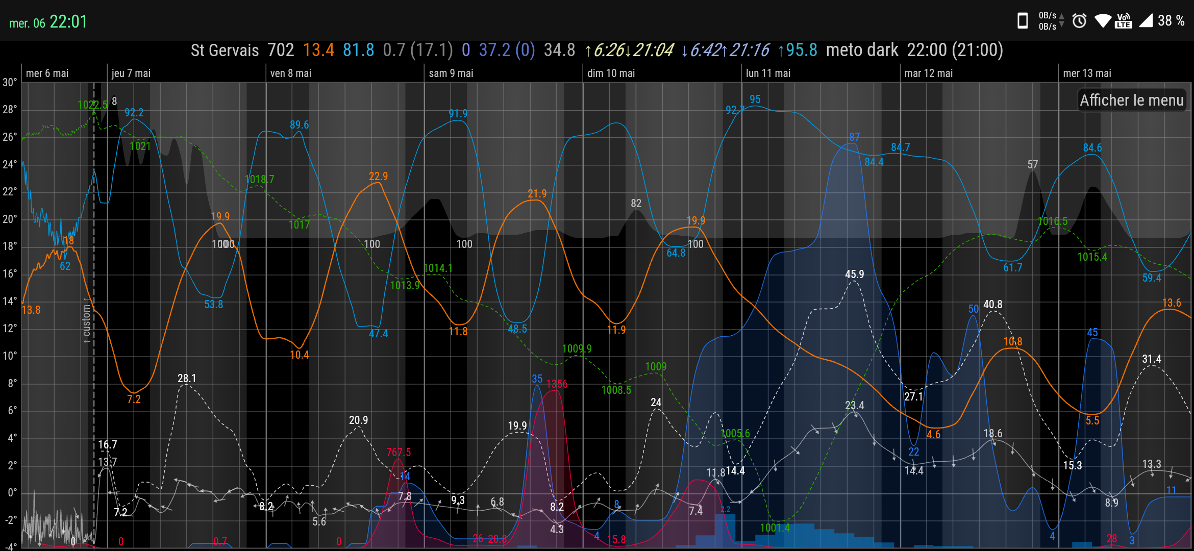Tap the 'meto dark' theme label
1194x551 pixels.
862,50
